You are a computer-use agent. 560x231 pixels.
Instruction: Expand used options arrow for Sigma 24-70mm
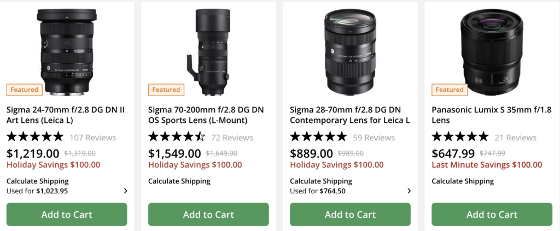126,191
